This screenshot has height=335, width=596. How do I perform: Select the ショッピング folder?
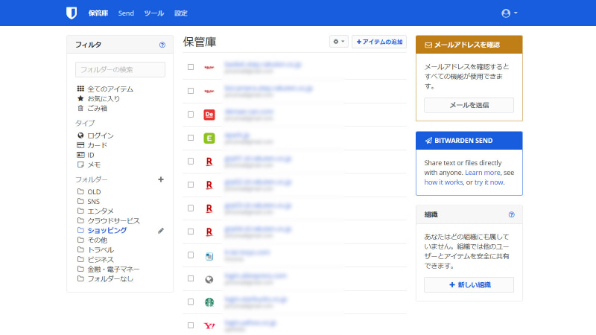(x=107, y=231)
